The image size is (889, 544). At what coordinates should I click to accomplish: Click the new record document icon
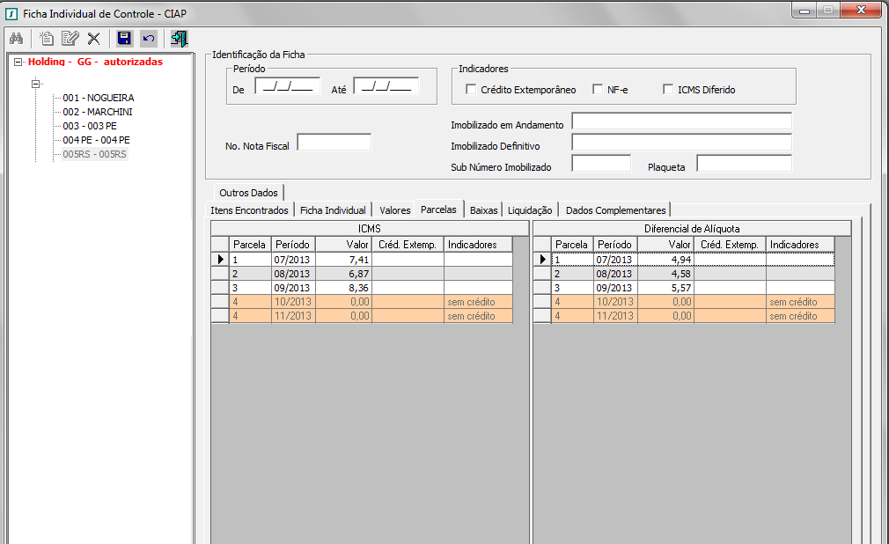coord(47,39)
